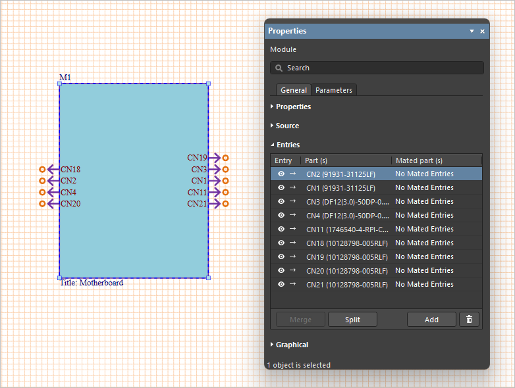Click the CN19 connector port on module

coord(217,158)
